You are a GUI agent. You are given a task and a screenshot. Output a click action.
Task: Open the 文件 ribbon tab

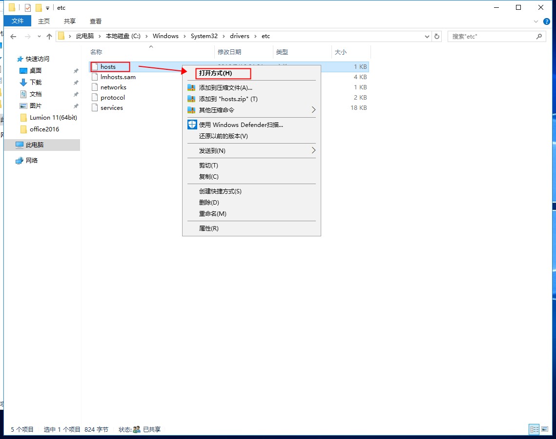pos(18,21)
